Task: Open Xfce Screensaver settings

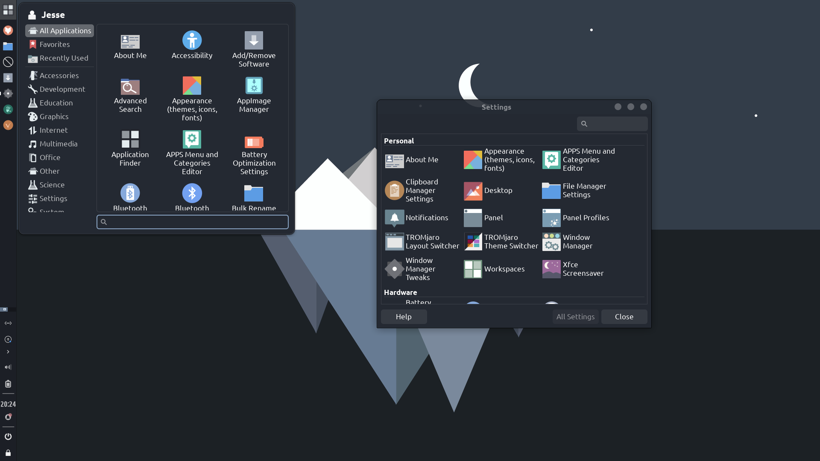Action: tap(573, 269)
